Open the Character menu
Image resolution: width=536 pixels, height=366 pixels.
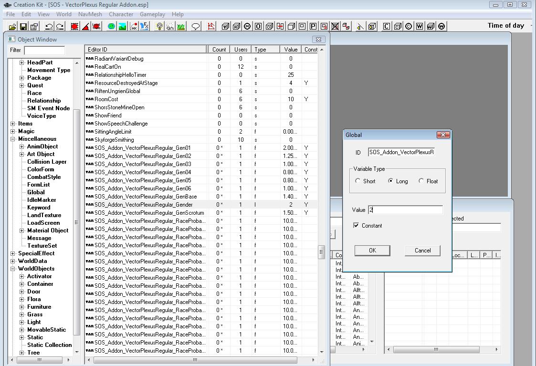(x=121, y=14)
